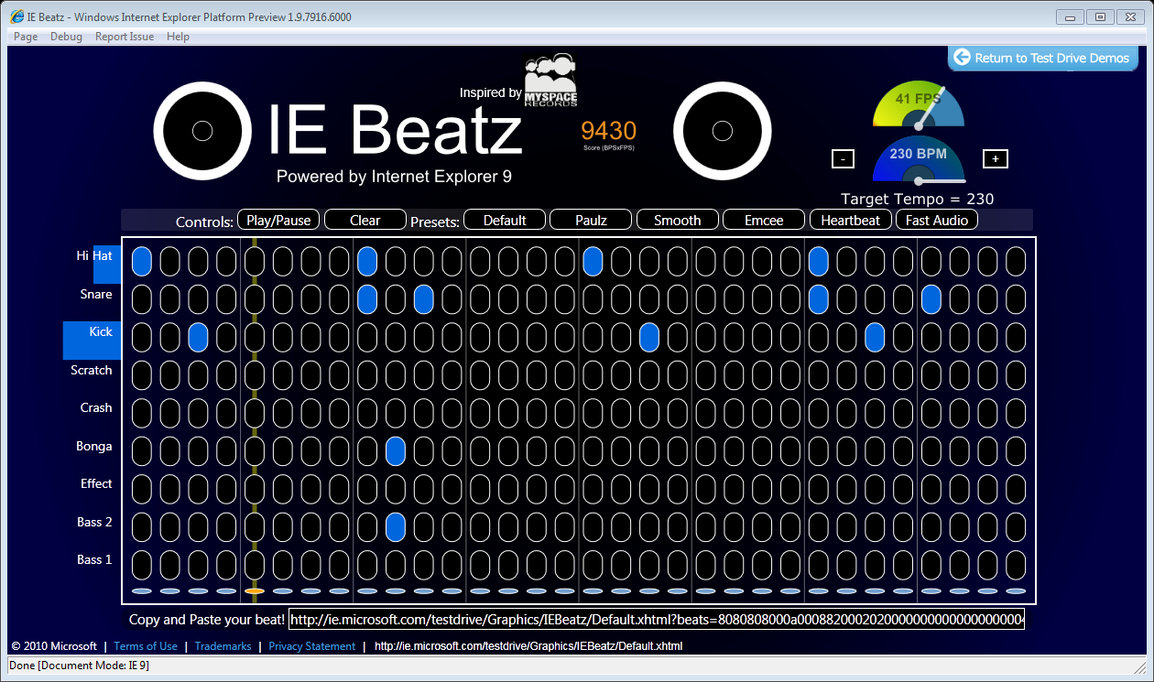Enable the Effect cell at step 32
The height and width of the screenshot is (682, 1154).
1016,489
